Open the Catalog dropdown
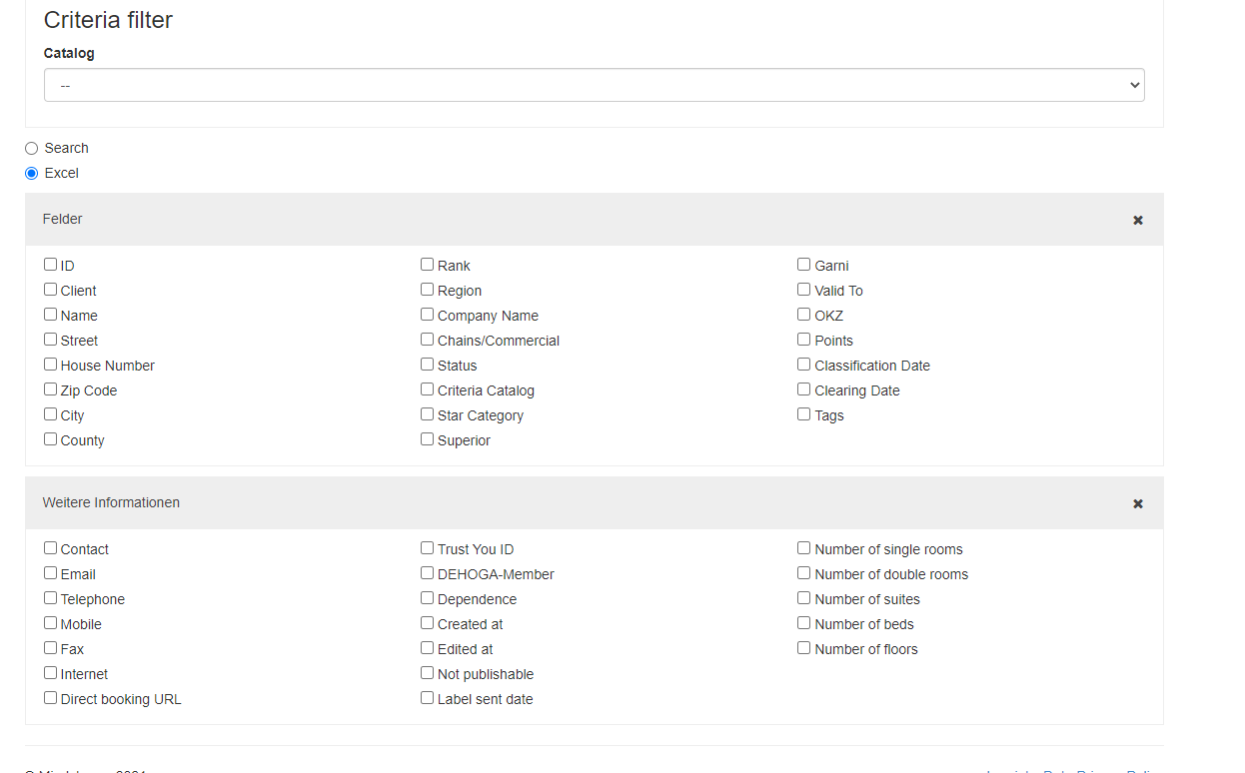The width and height of the screenshot is (1245, 773). click(594, 85)
